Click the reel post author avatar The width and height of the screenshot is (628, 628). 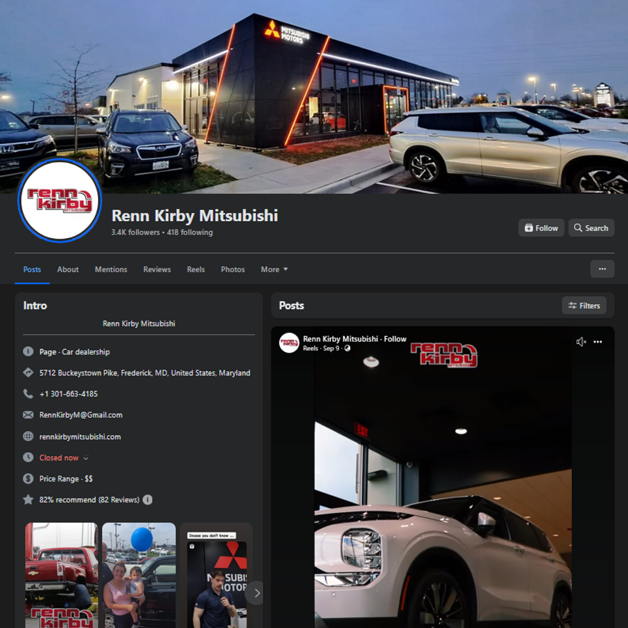click(288, 343)
